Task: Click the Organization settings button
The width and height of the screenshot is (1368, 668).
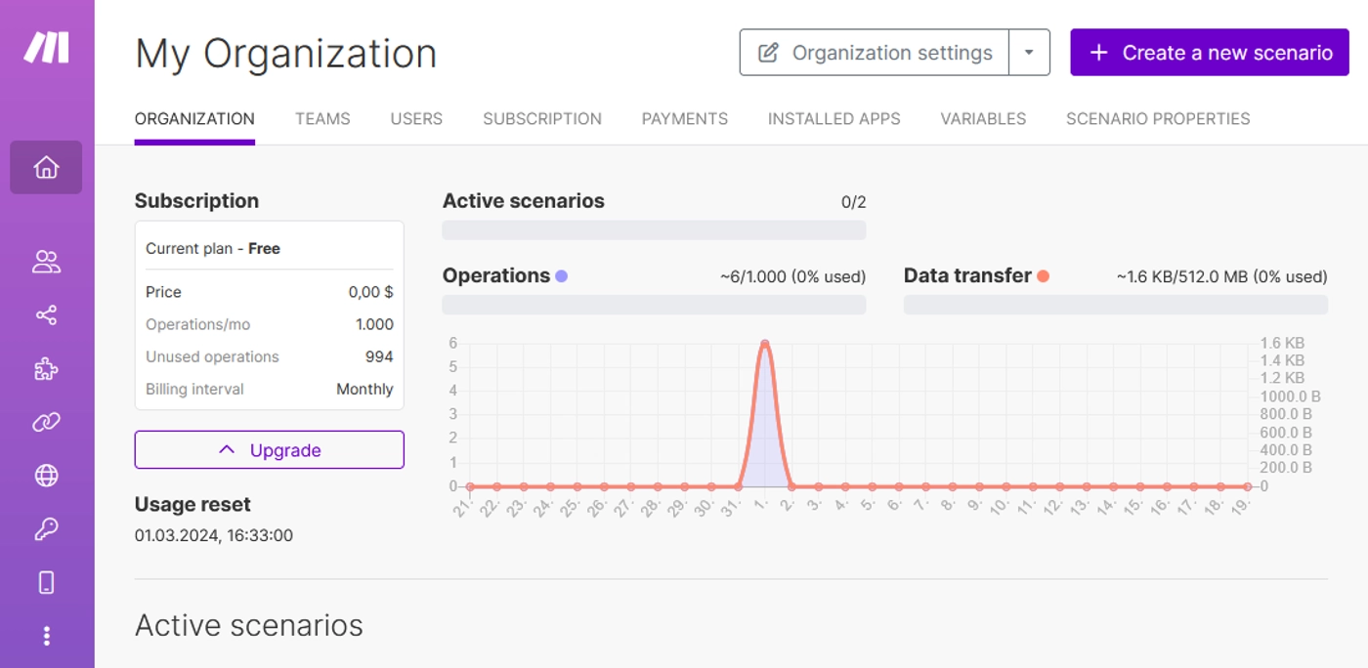Action: (x=874, y=53)
